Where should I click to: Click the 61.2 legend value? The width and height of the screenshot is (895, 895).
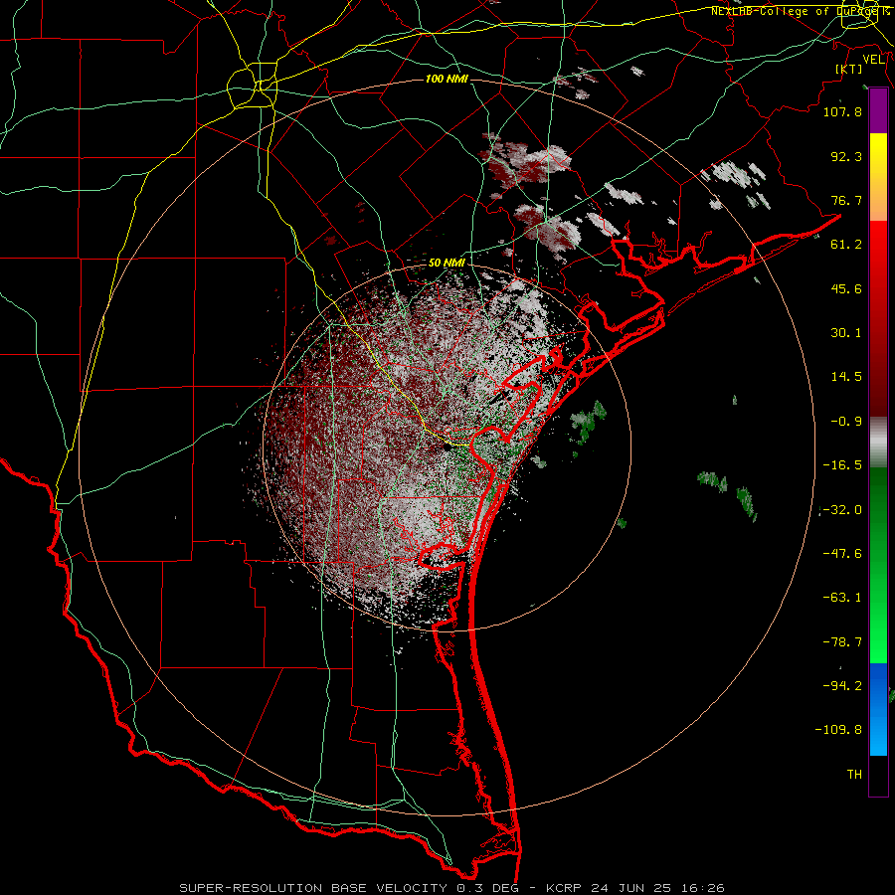(846, 245)
